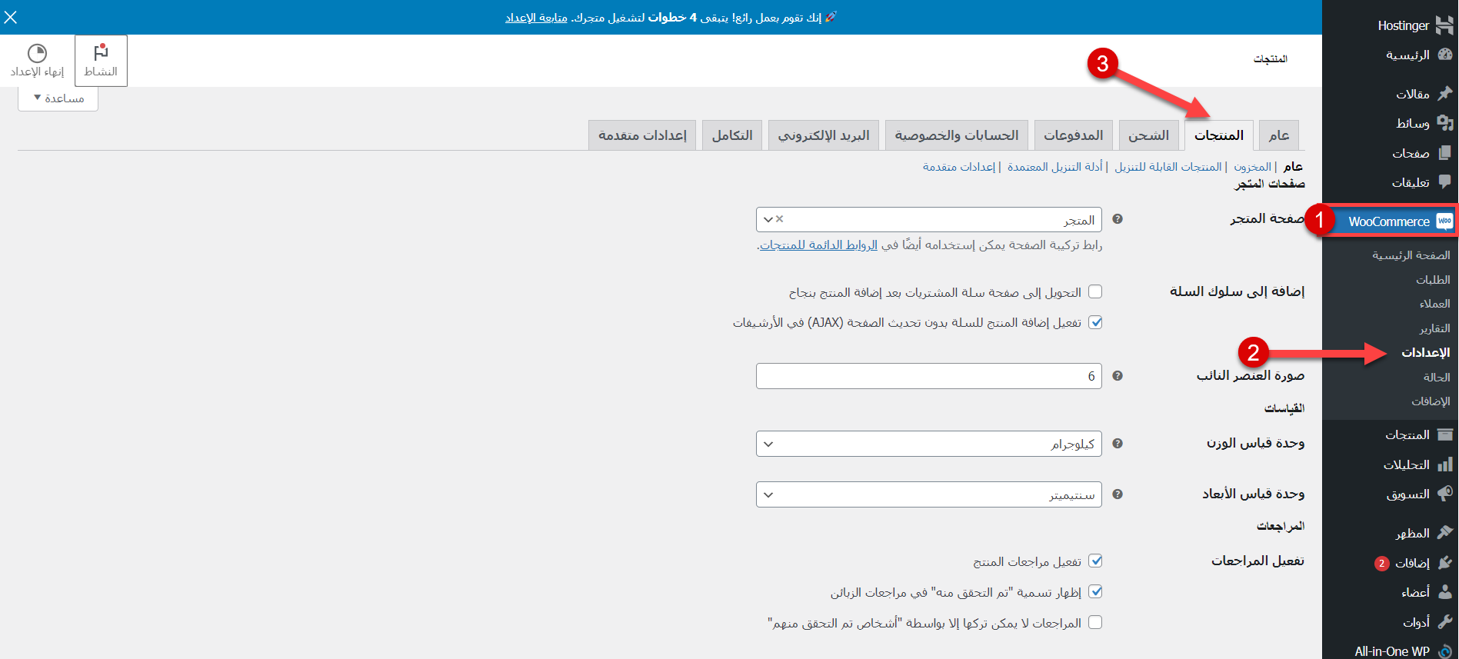Click help icon next to صفحة المتجر
The width and height of the screenshot is (1459, 659).
[x=1118, y=219]
